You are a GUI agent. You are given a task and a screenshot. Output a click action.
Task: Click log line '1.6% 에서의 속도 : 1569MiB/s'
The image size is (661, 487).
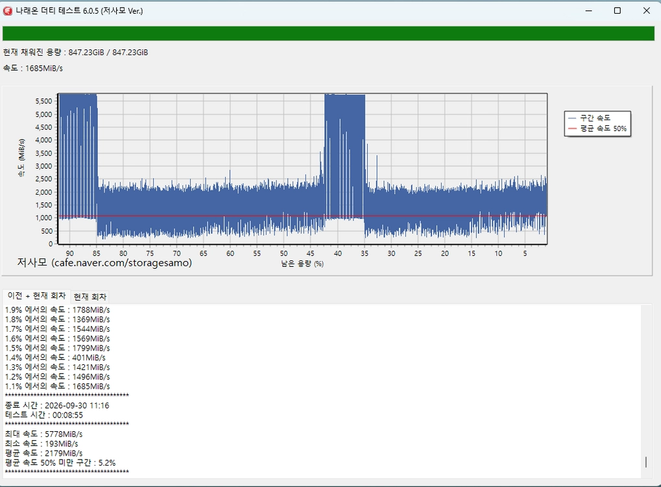[57, 338]
